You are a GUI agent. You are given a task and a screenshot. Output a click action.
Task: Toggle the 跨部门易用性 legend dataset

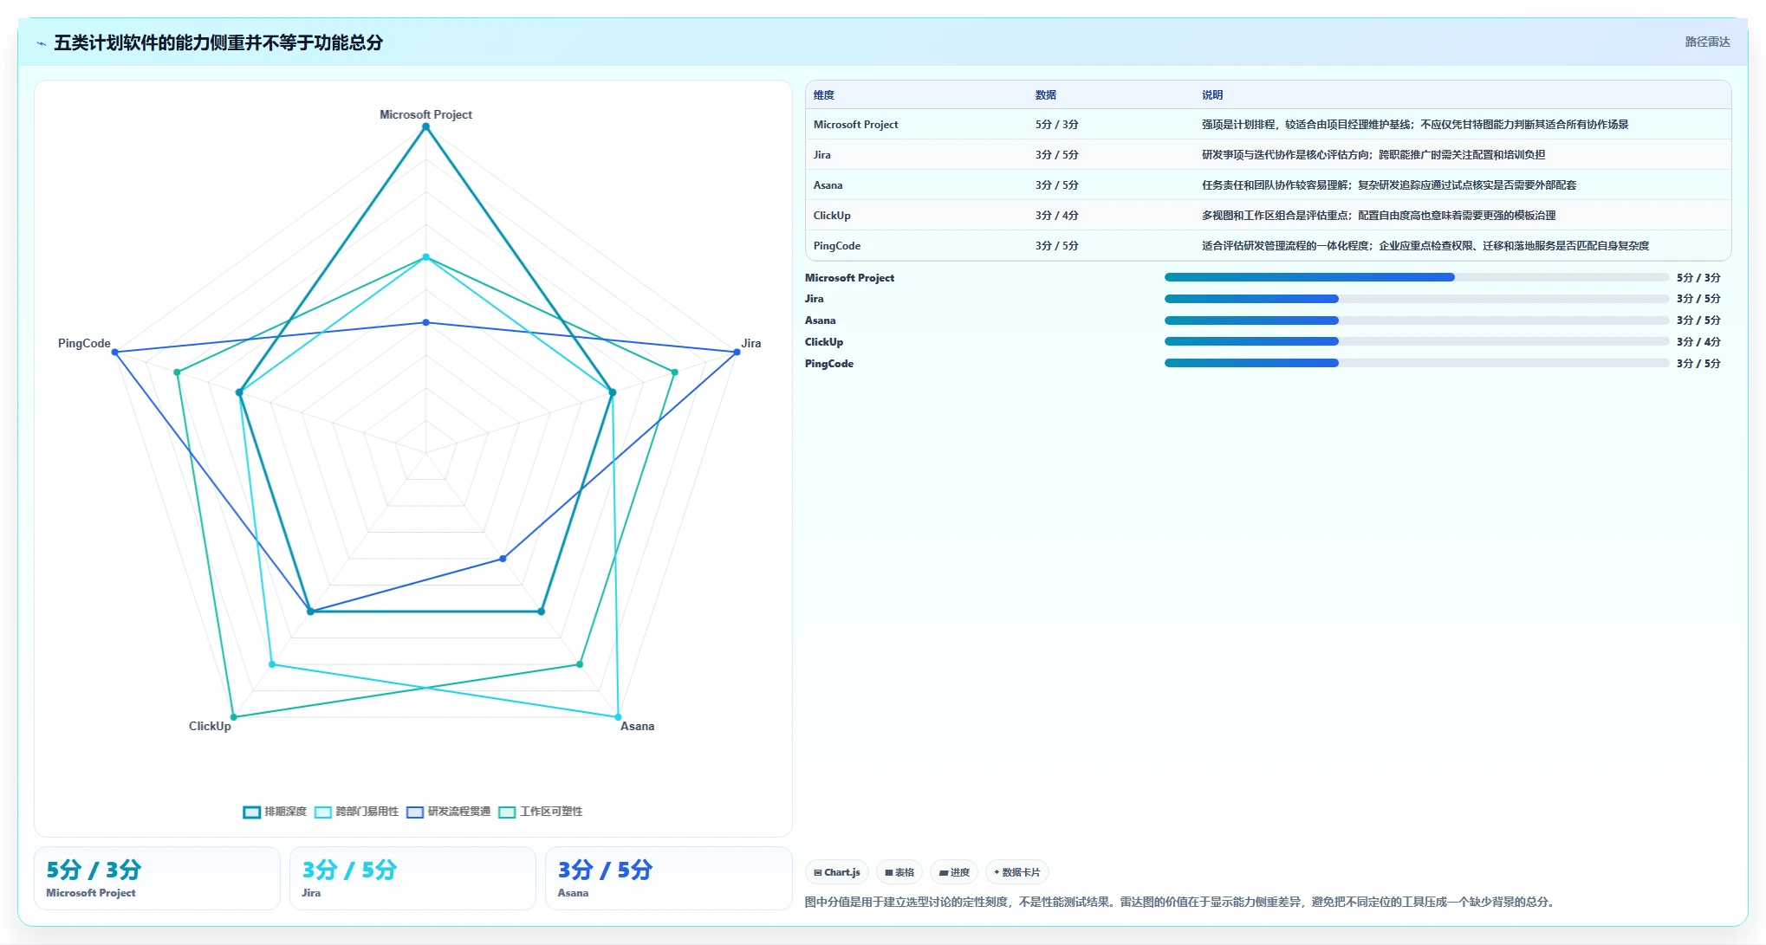[x=356, y=812]
